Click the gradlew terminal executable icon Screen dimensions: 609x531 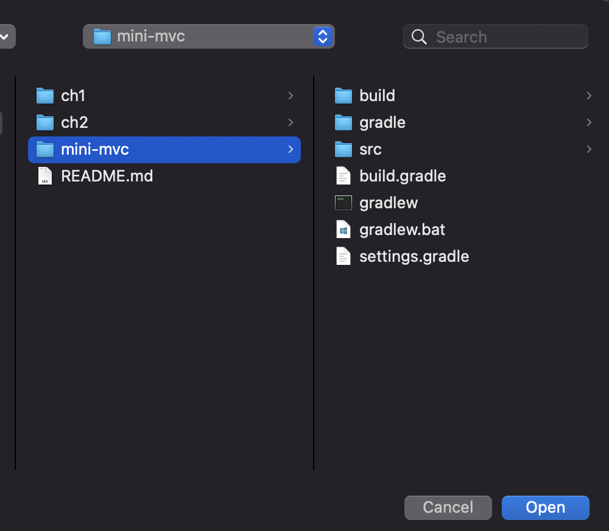click(343, 203)
